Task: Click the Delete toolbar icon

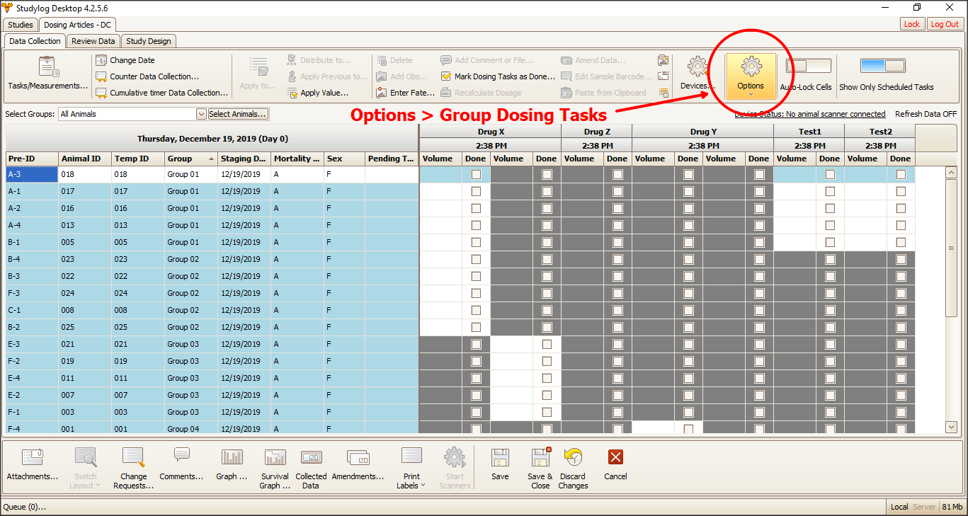Action: (382, 60)
